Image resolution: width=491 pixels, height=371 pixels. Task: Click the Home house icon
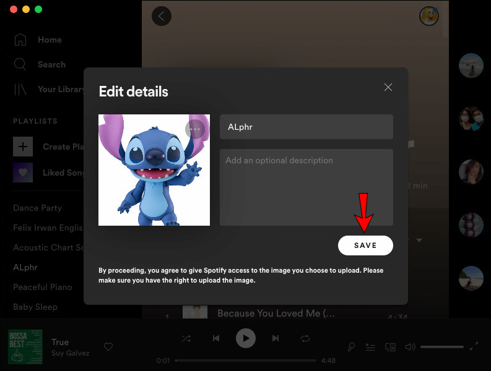tap(20, 40)
